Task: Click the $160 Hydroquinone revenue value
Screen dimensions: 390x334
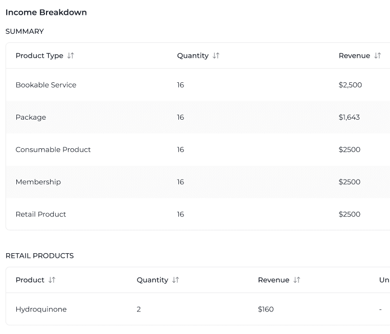Action: (x=266, y=309)
